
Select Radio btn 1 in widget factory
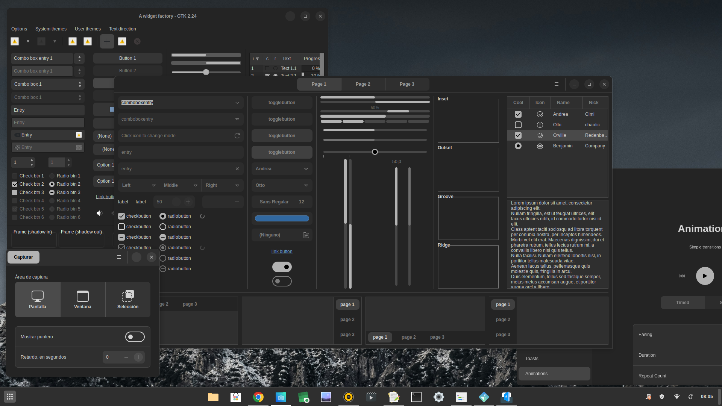52,176
